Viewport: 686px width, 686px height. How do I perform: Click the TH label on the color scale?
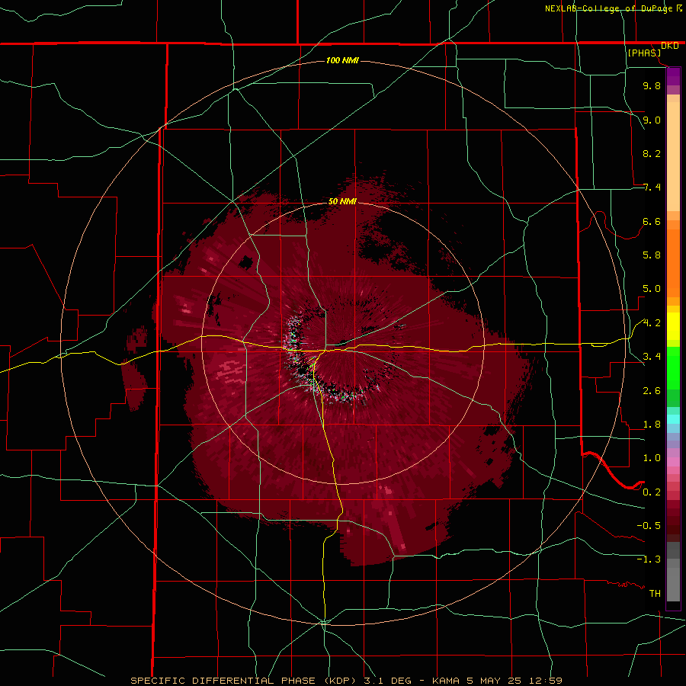pos(655,594)
